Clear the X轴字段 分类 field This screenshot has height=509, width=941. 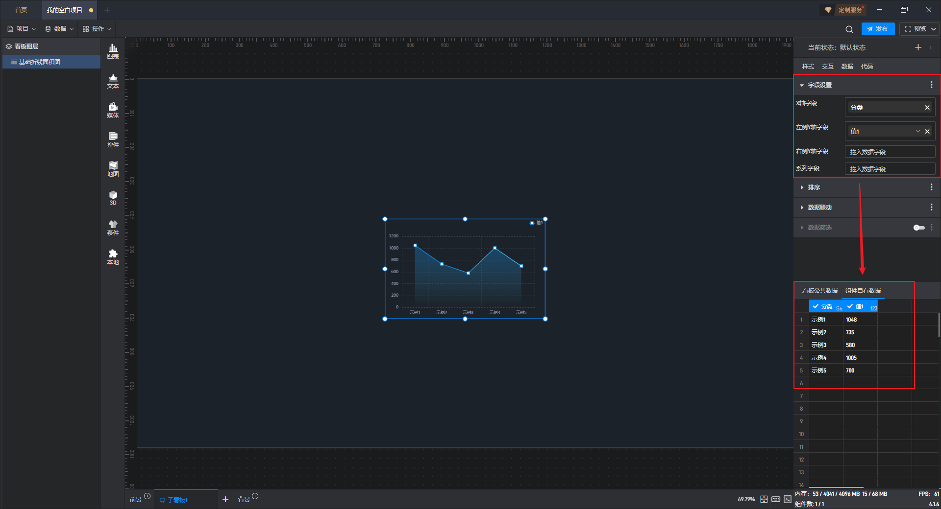pos(927,108)
